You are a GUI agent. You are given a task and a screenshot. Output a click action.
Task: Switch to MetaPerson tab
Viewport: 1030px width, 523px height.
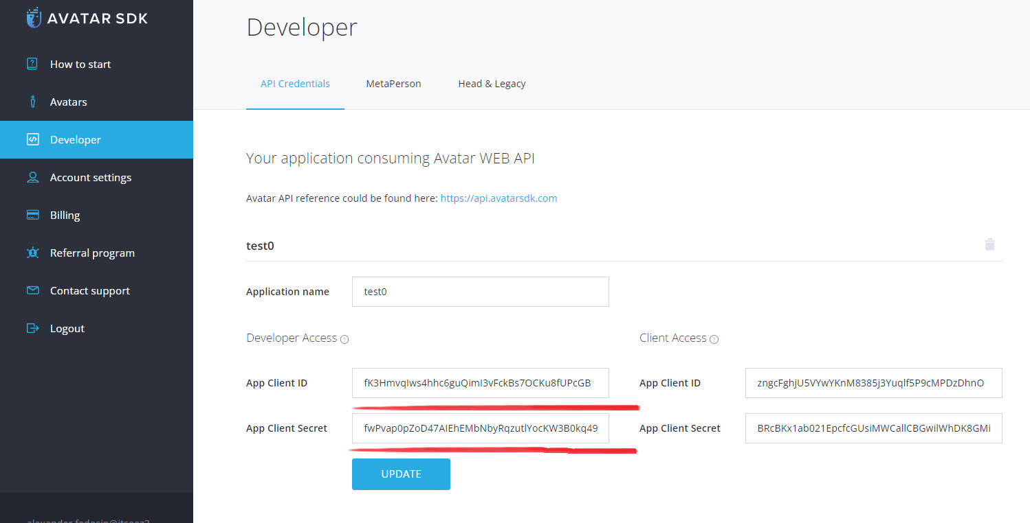(393, 84)
